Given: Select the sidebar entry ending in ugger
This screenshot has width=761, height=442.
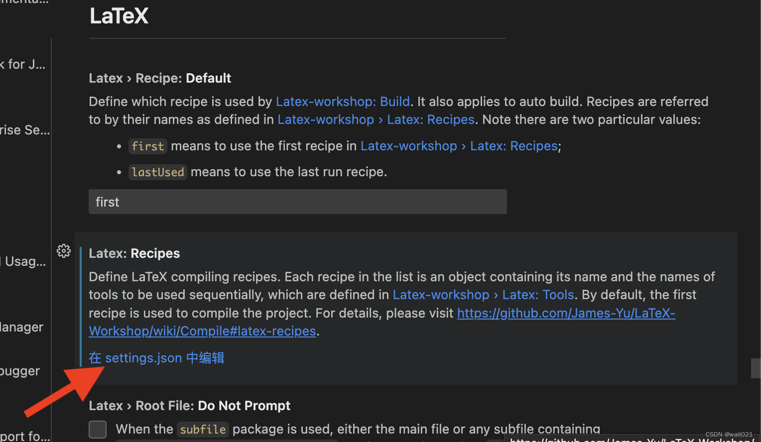Looking at the screenshot, I should pos(19,371).
